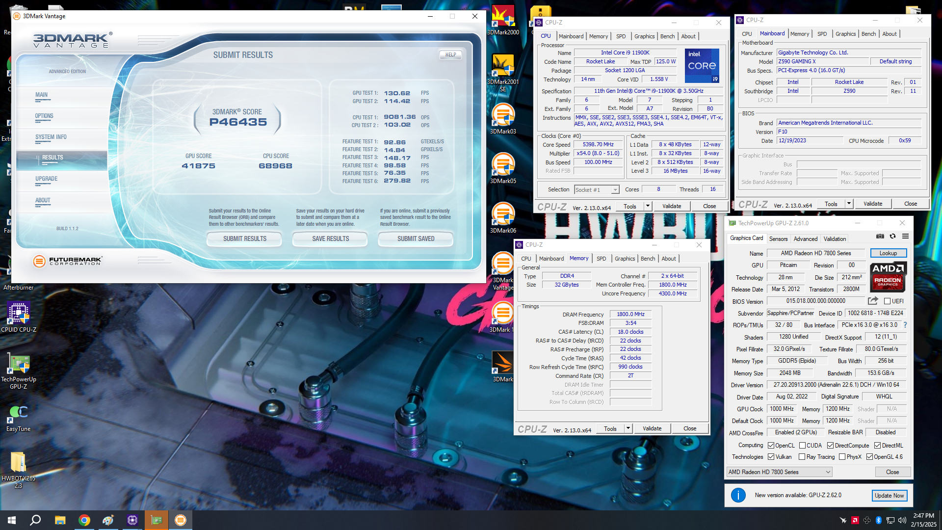Open 3DMark Vantage desktop shortcut
The height and width of the screenshot is (530, 942).
coord(503,271)
